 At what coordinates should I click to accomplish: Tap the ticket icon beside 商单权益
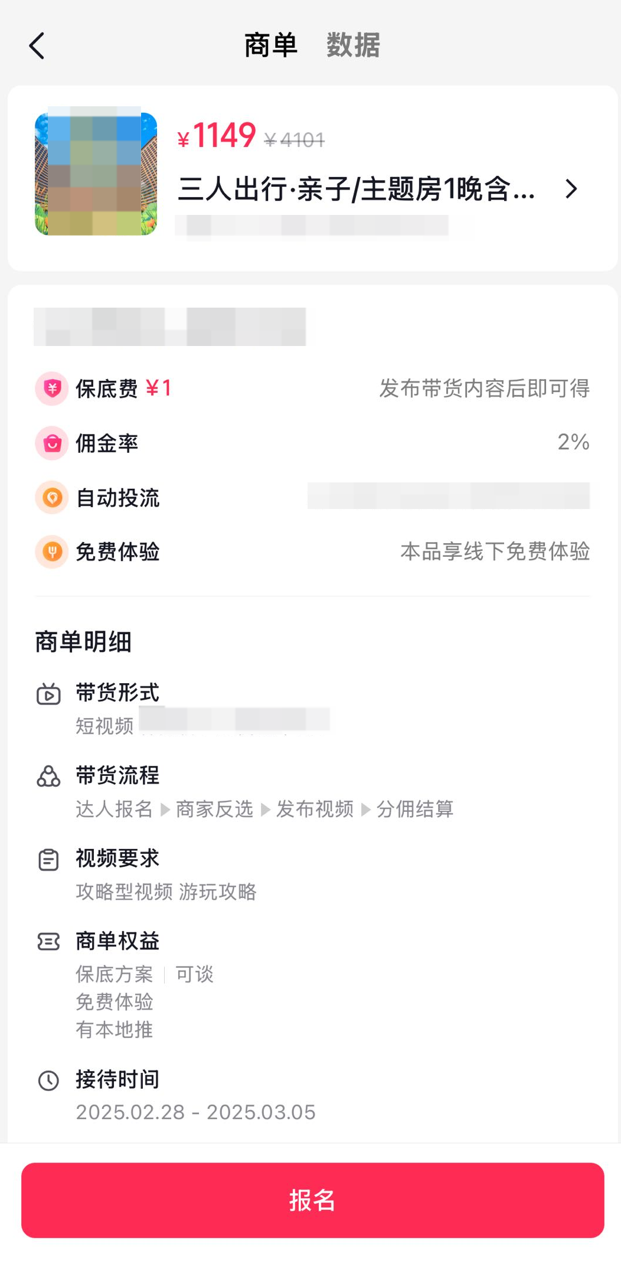pos(48,942)
